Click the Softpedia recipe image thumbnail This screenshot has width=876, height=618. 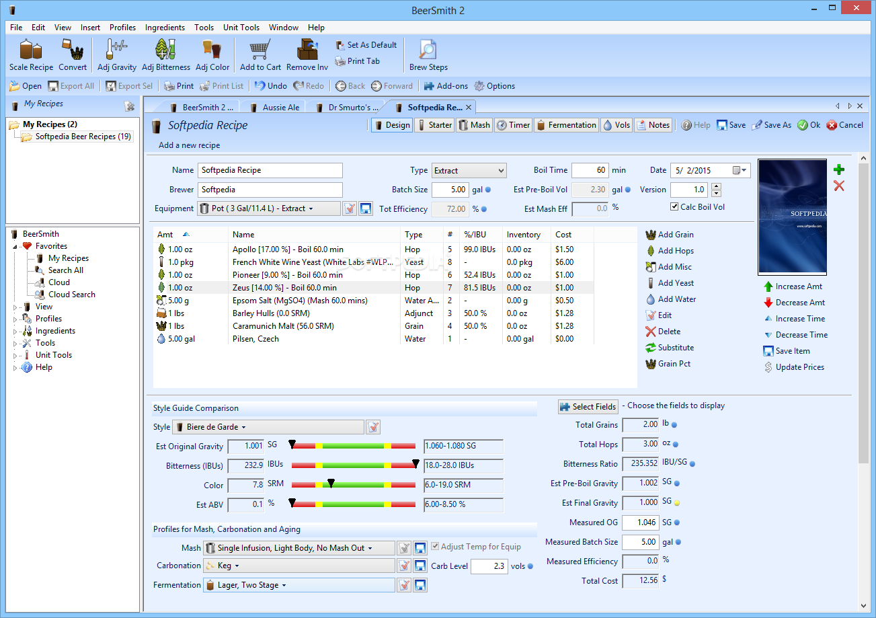(792, 216)
